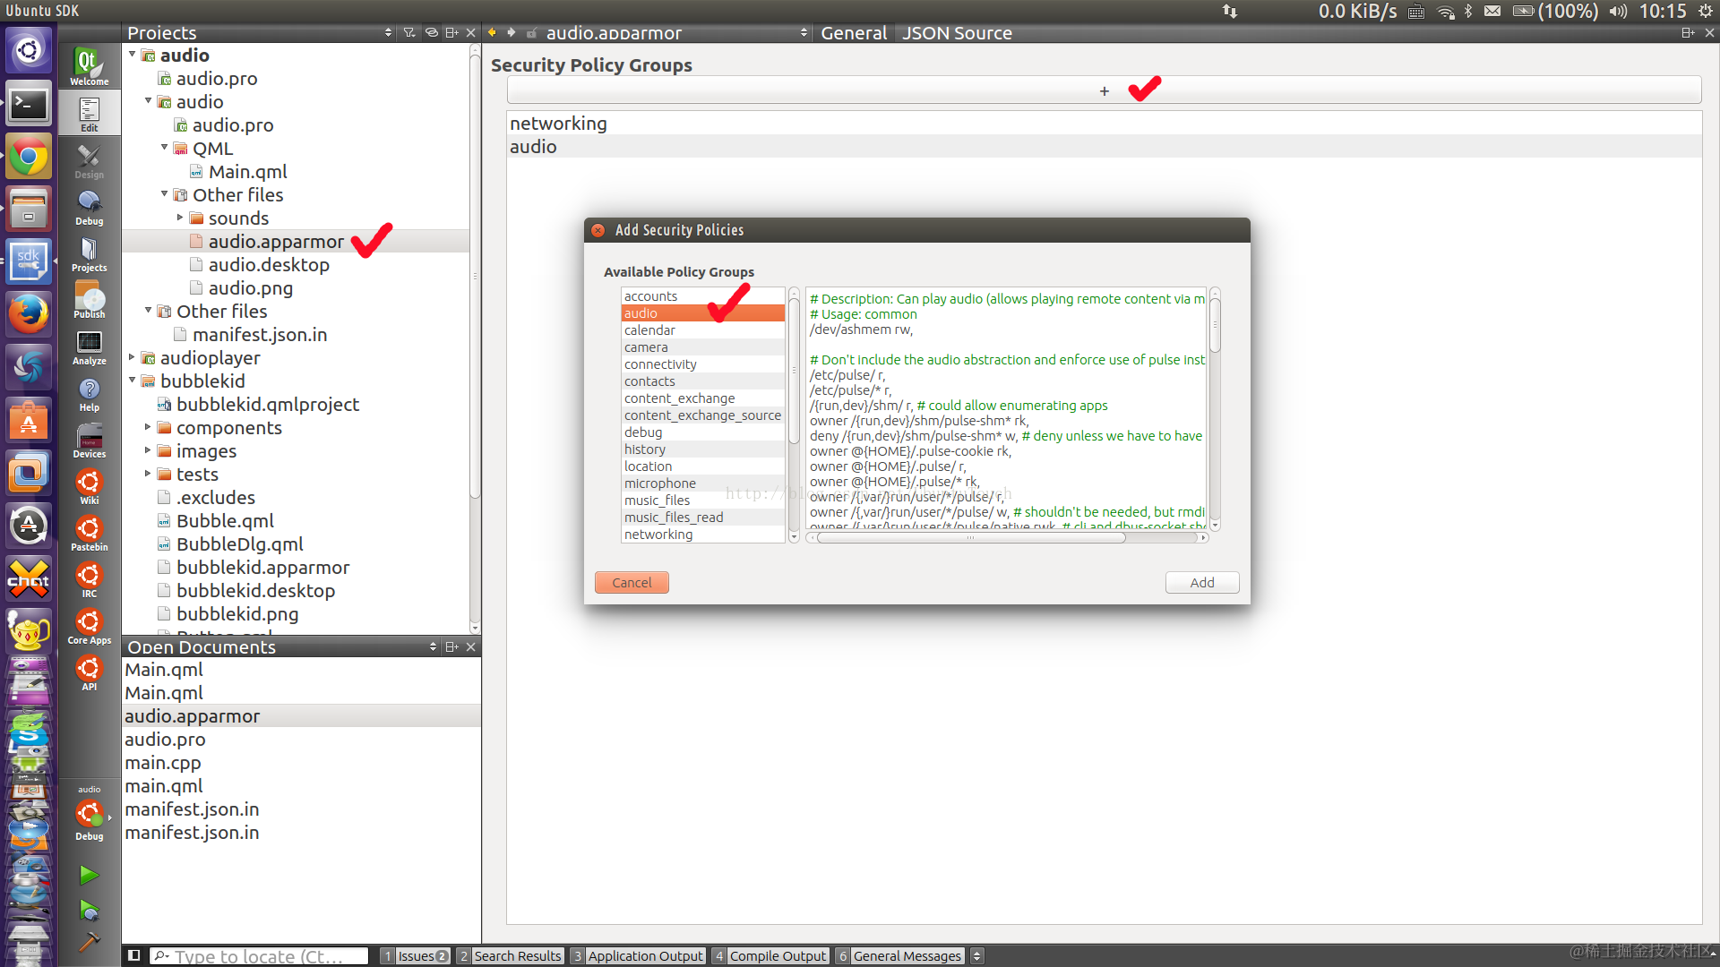Expand the audioplayer project

[x=133, y=357]
